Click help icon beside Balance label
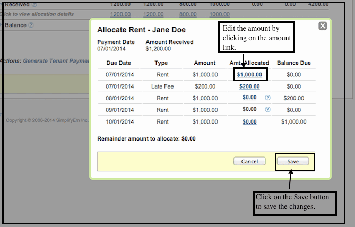This screenshot has height=227, width=355. point(31,25)
